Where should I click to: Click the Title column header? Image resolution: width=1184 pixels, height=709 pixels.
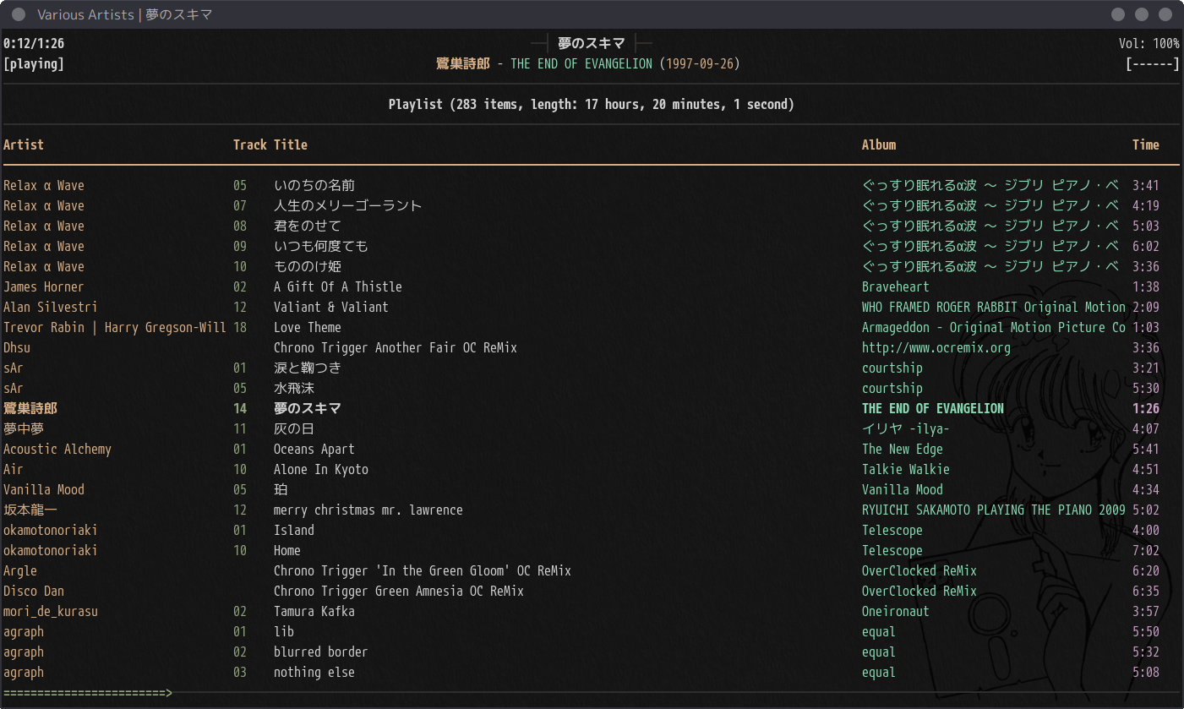click(291, 145)
